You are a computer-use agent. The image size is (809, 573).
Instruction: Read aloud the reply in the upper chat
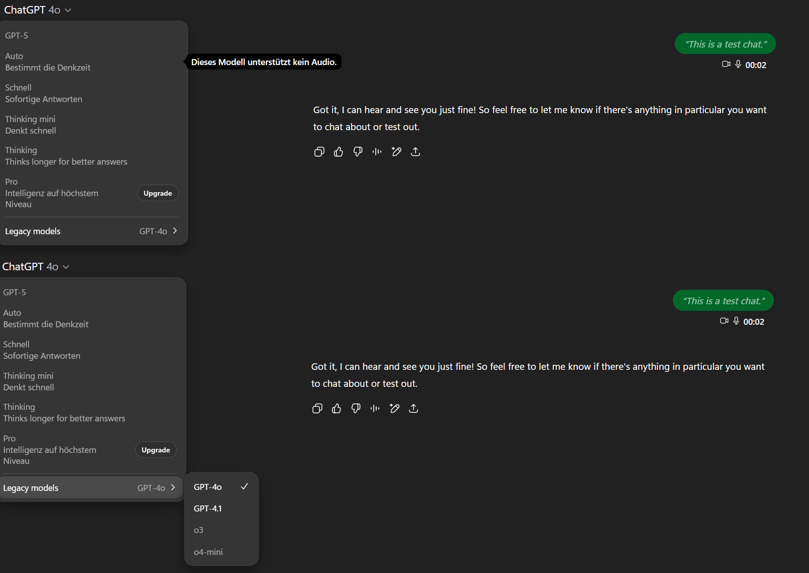pyautogui.click(x=377, y=152)
